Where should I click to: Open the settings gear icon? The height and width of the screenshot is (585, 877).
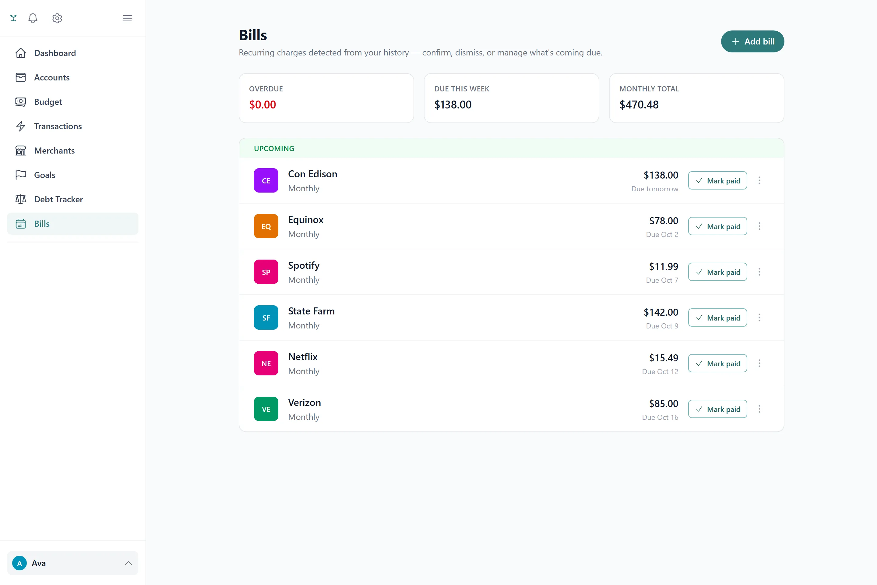pyautogui.click(x=57, y=18)
